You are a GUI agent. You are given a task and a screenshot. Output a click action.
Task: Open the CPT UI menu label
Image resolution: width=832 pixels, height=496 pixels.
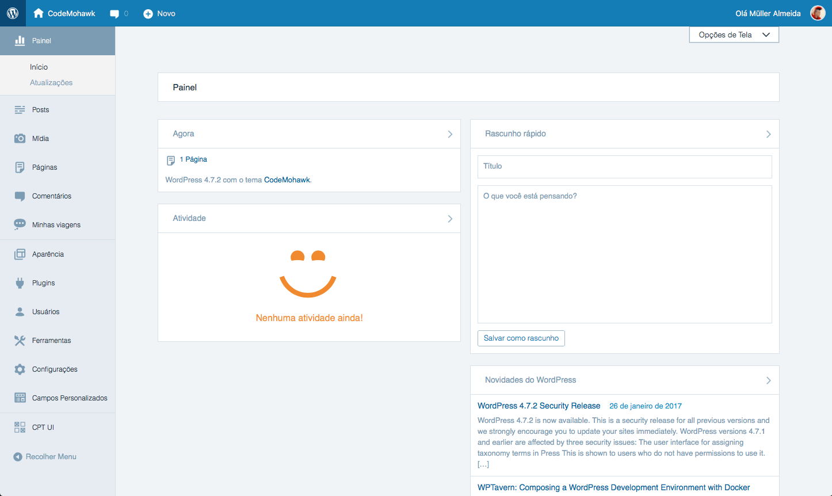click(43, 428)
